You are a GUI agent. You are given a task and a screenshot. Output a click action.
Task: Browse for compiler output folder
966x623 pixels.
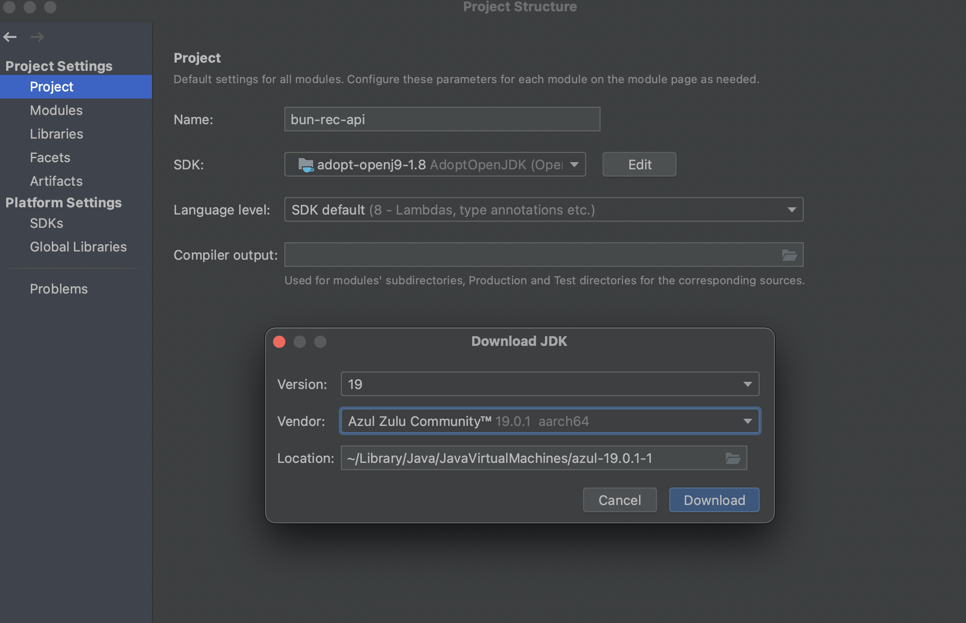[x=789, y=255]
